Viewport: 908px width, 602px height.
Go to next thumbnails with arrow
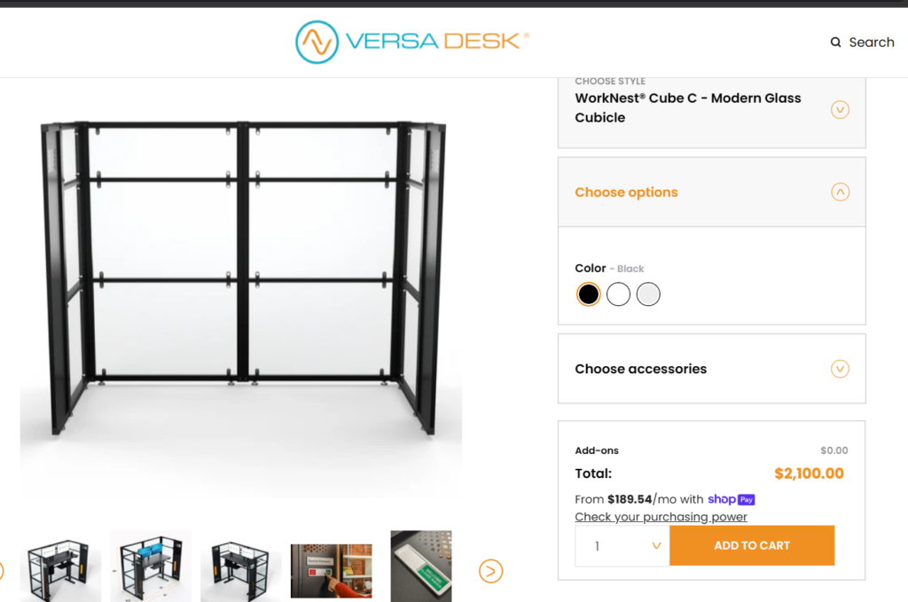(490, 571)
